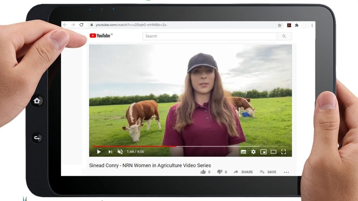The width and height of the screenshot is (358, 201).
Task: Open video settings gear
Action: pos(253,152)
